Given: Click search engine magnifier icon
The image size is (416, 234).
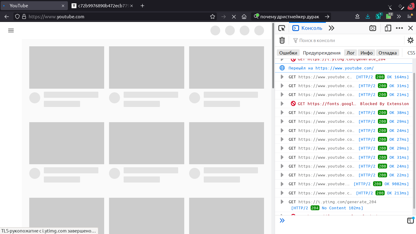Looking at the screenshot, I should 256,16.
